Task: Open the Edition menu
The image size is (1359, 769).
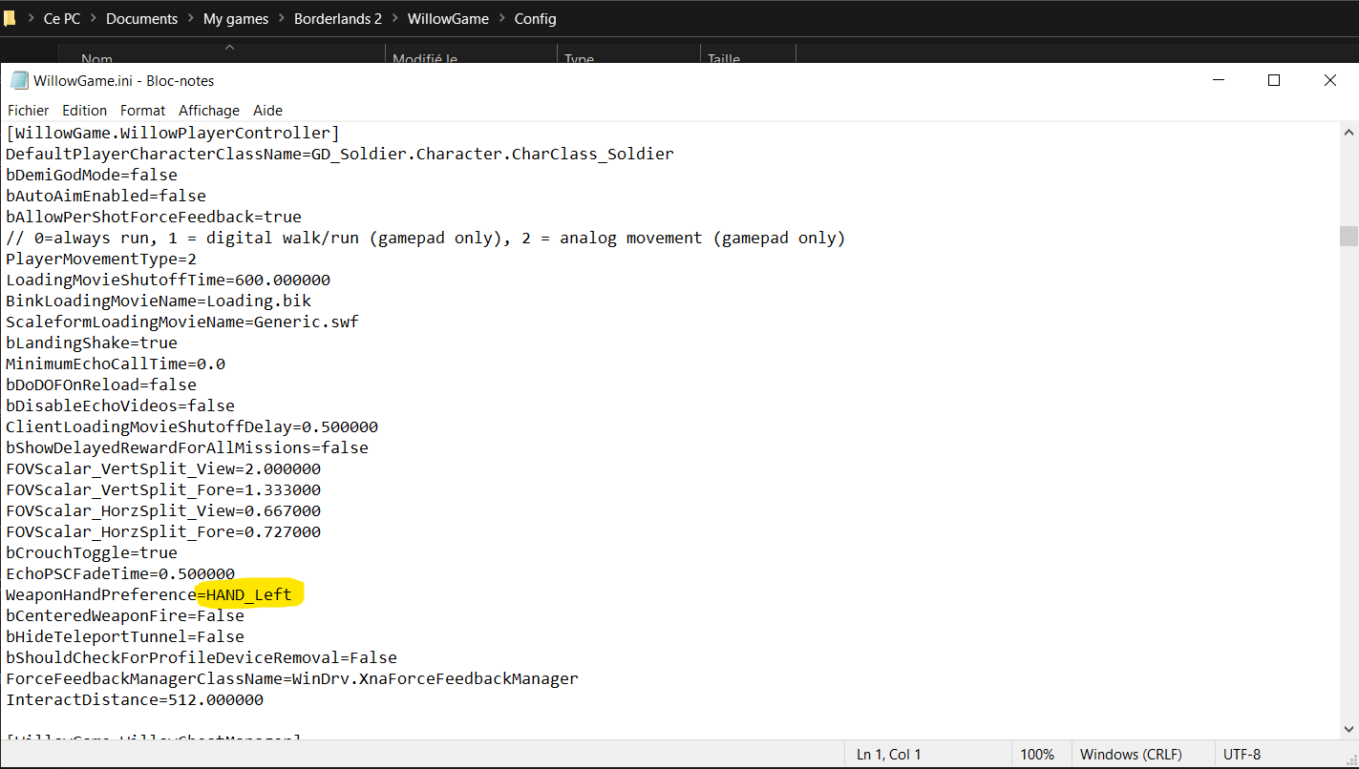Action: coord(85,111)
